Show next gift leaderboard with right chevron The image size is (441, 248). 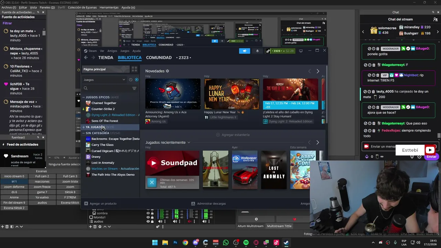[438, 31]
